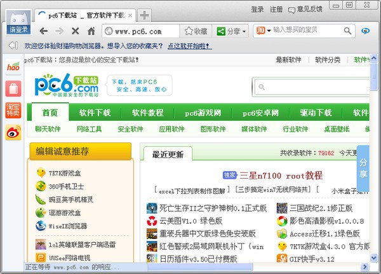Click the forward arrow button

(59, 31)
